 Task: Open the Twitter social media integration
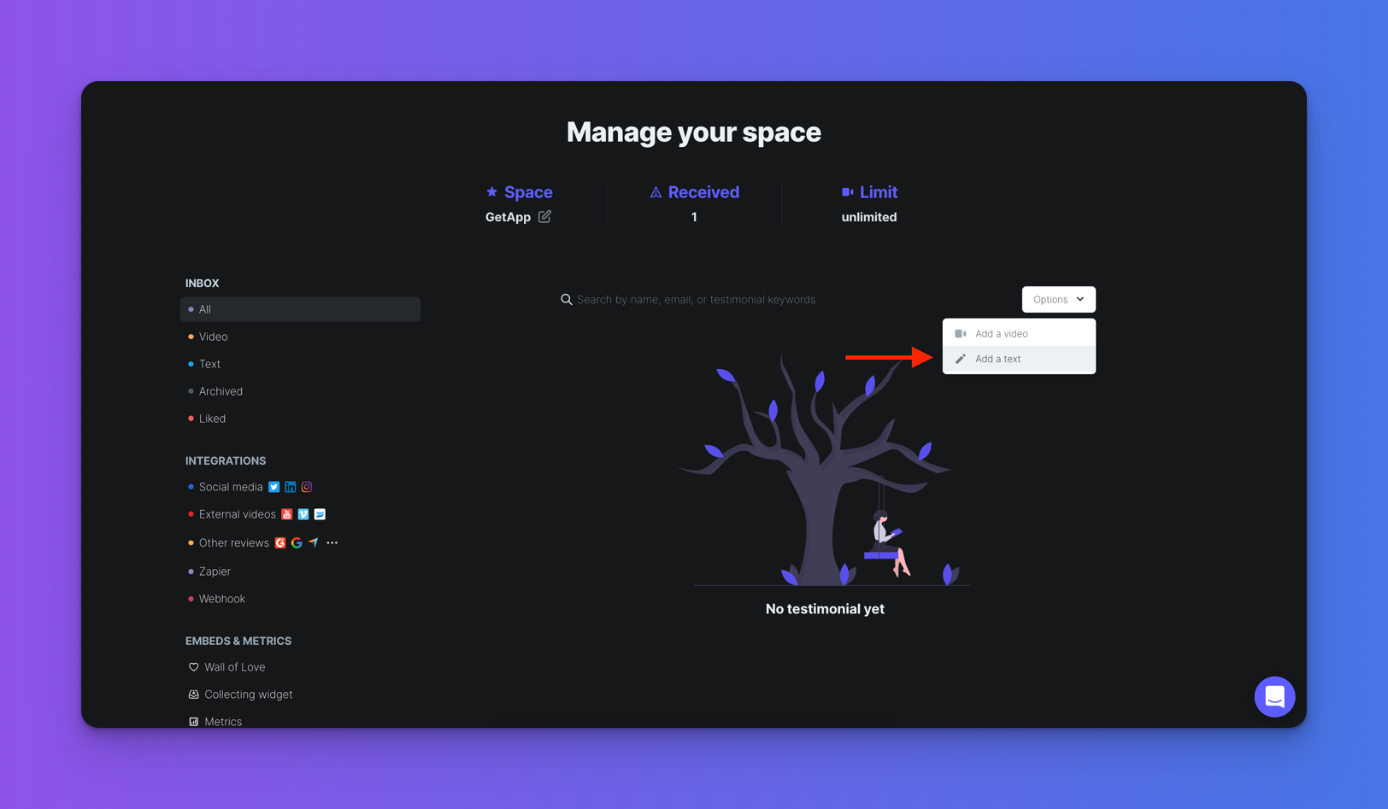273,486
